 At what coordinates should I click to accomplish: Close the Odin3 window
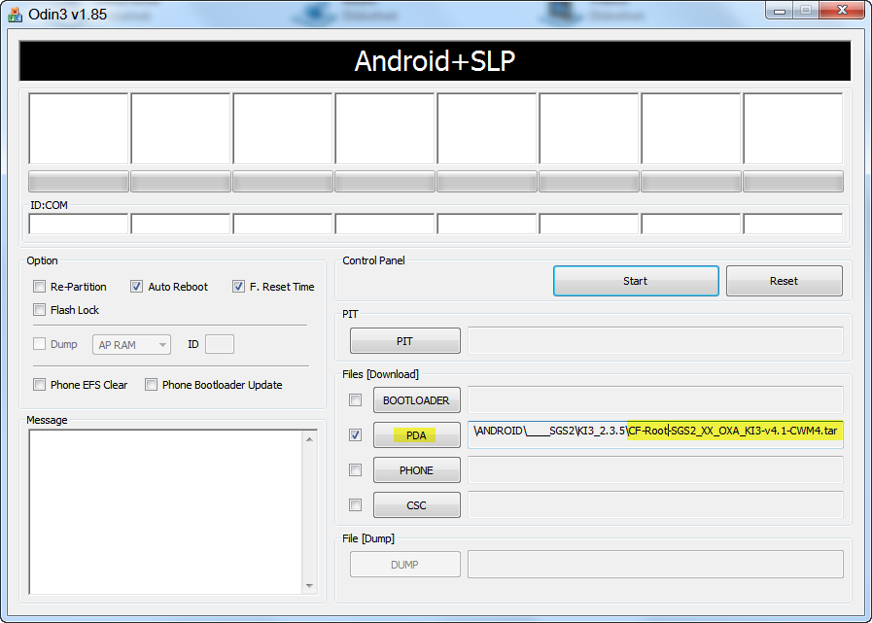[x=842, y=11]
